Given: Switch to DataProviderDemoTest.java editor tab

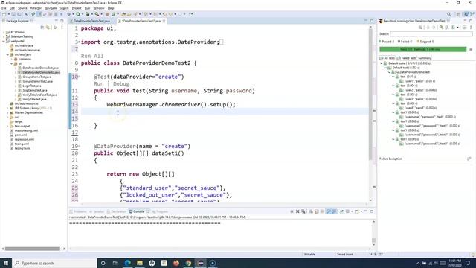Looking at the screenshot, I should click(x=91, y=21).
